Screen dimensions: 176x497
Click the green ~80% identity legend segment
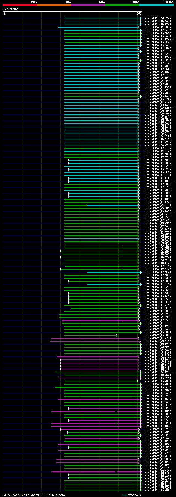122,5
